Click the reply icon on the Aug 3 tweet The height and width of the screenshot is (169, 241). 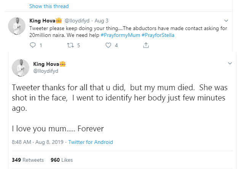coord(32,45)
